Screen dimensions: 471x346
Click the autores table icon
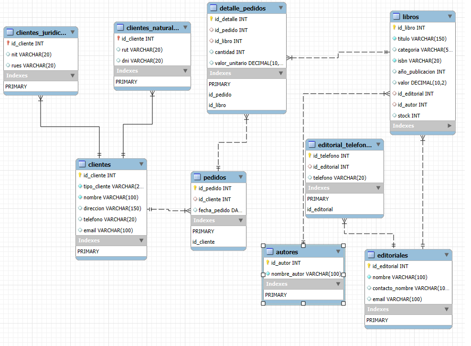[x=270, y=251]
